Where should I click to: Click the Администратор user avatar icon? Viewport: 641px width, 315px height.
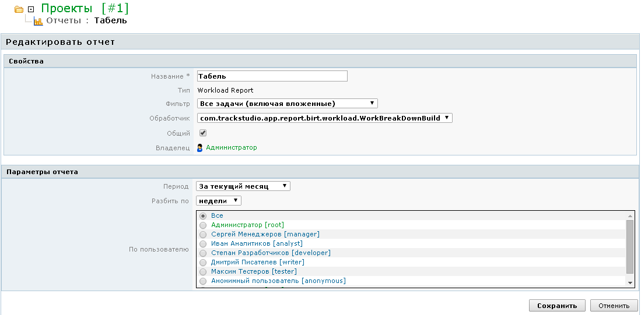click(200, 148)
